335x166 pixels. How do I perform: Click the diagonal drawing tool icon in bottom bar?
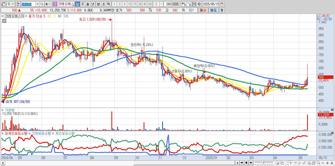304,163
